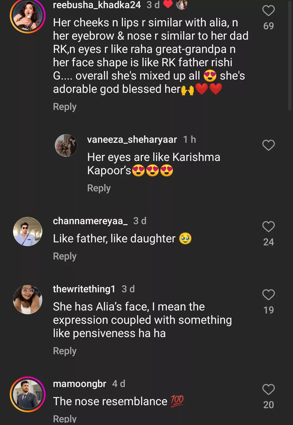This screenshot has width=293, height=425.
Task: Tap the heart beside mamoongbr's comment
Action: coord(268,389)
